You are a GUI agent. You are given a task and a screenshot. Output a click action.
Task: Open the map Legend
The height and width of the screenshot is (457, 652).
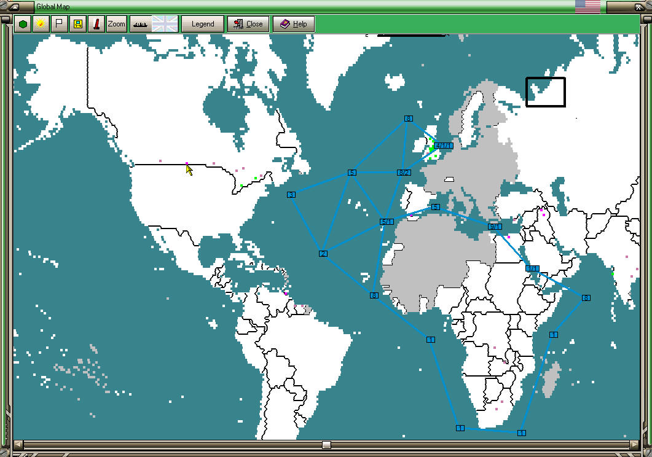coord(202,24)
